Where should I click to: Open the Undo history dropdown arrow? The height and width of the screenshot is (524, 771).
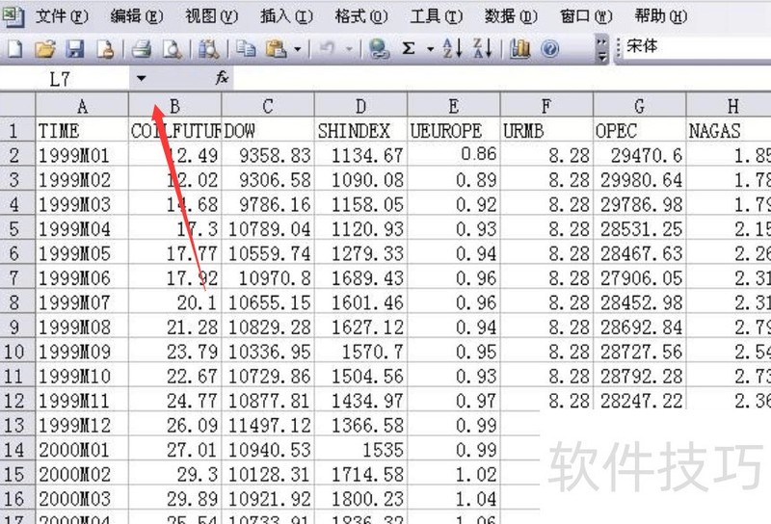[x=349, y=49]
